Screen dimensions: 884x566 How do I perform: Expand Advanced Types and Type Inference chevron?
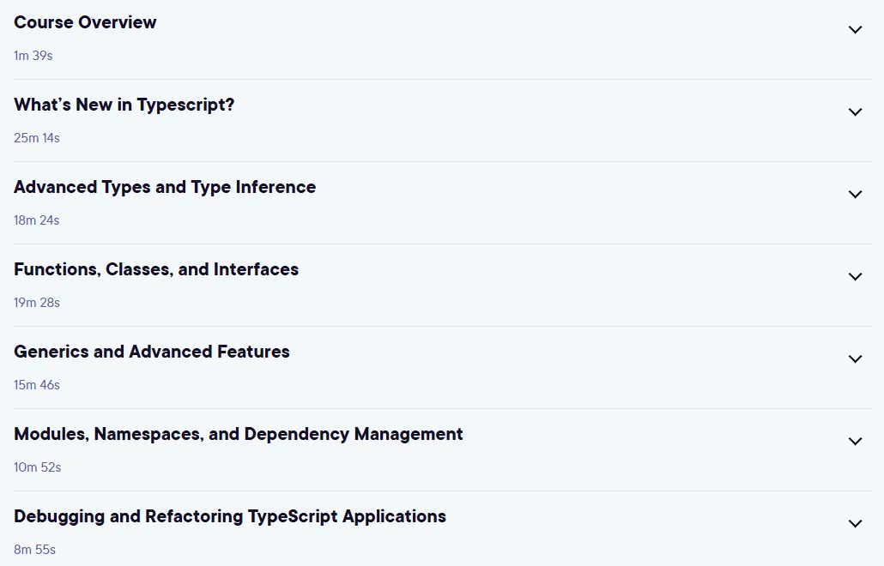pyautogui.click(x=855, y=195)
